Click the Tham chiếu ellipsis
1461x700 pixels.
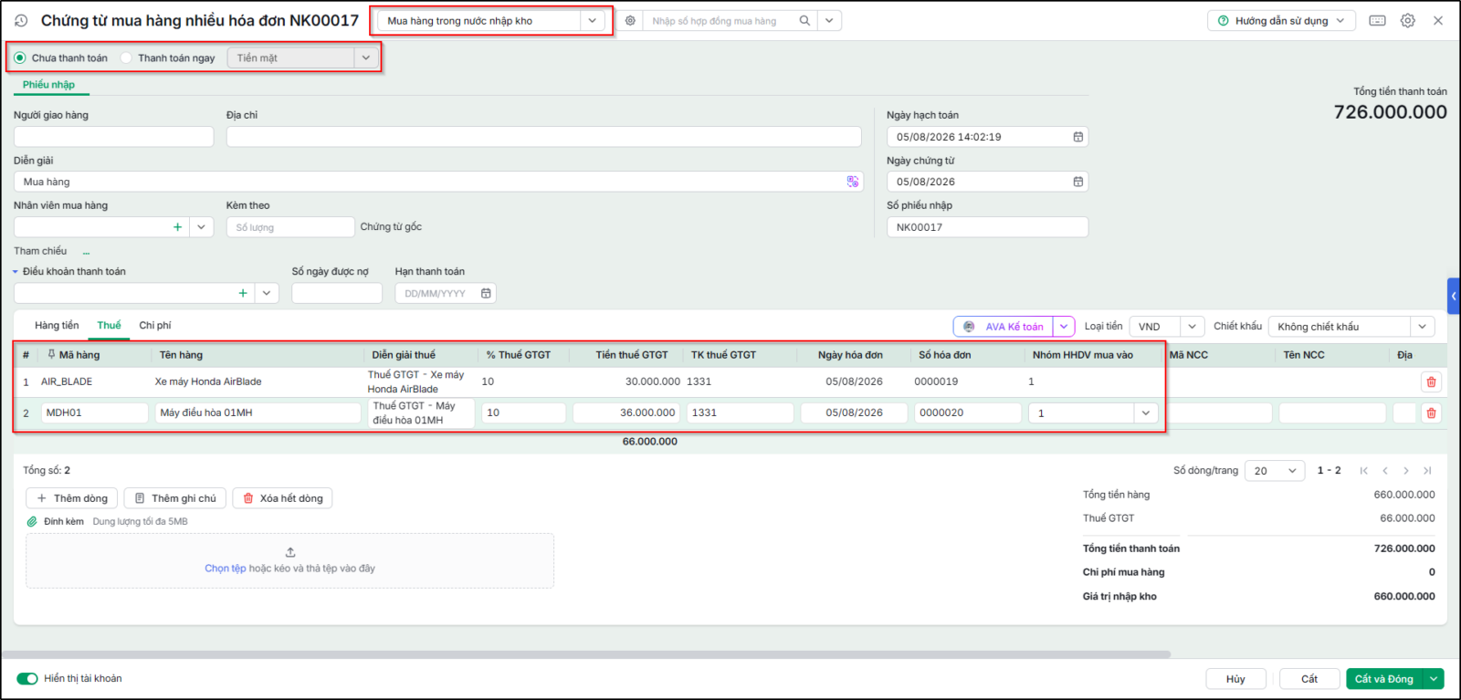[x=87, y=252]
